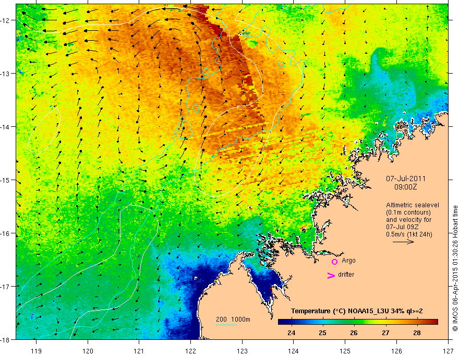Click latitude axis label -13
Image resolution: width=459 pixels, height=355 pixels.
tap(5, 74)
